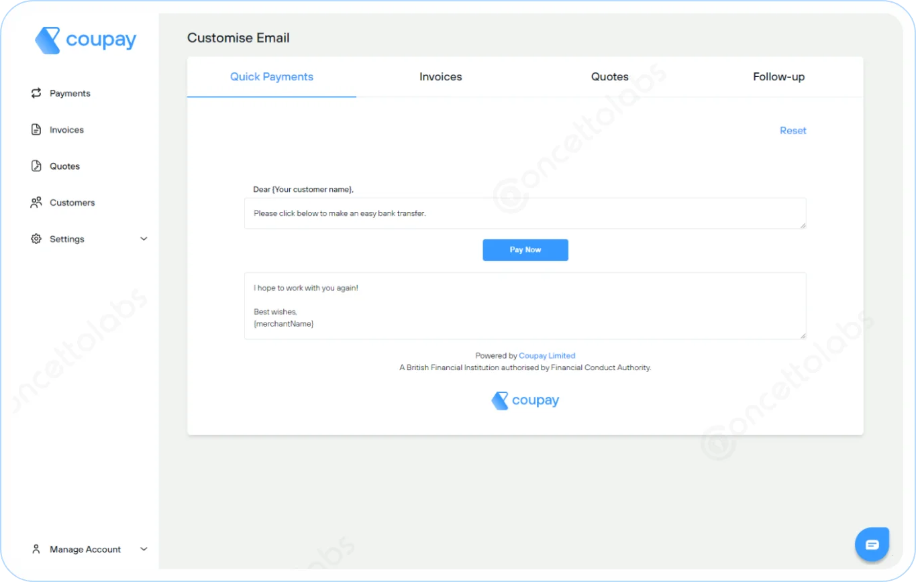916x582 pixels.
Task: Open Invoices from the sidebar icon
Action: pyautogui.click(x=36, y=129)
